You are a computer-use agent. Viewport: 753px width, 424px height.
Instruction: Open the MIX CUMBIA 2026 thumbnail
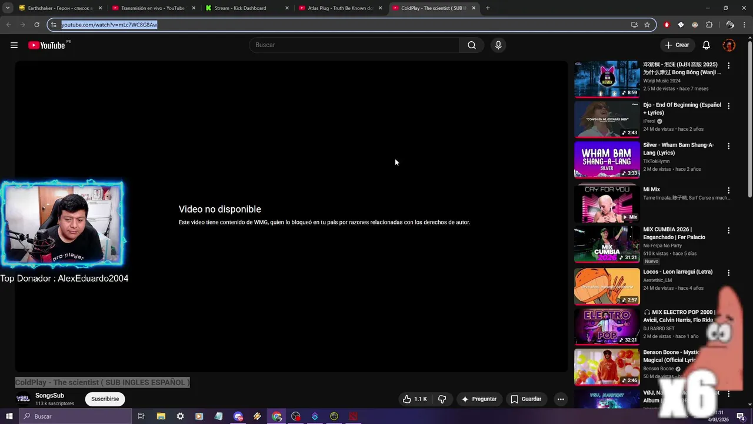(607, 244)
